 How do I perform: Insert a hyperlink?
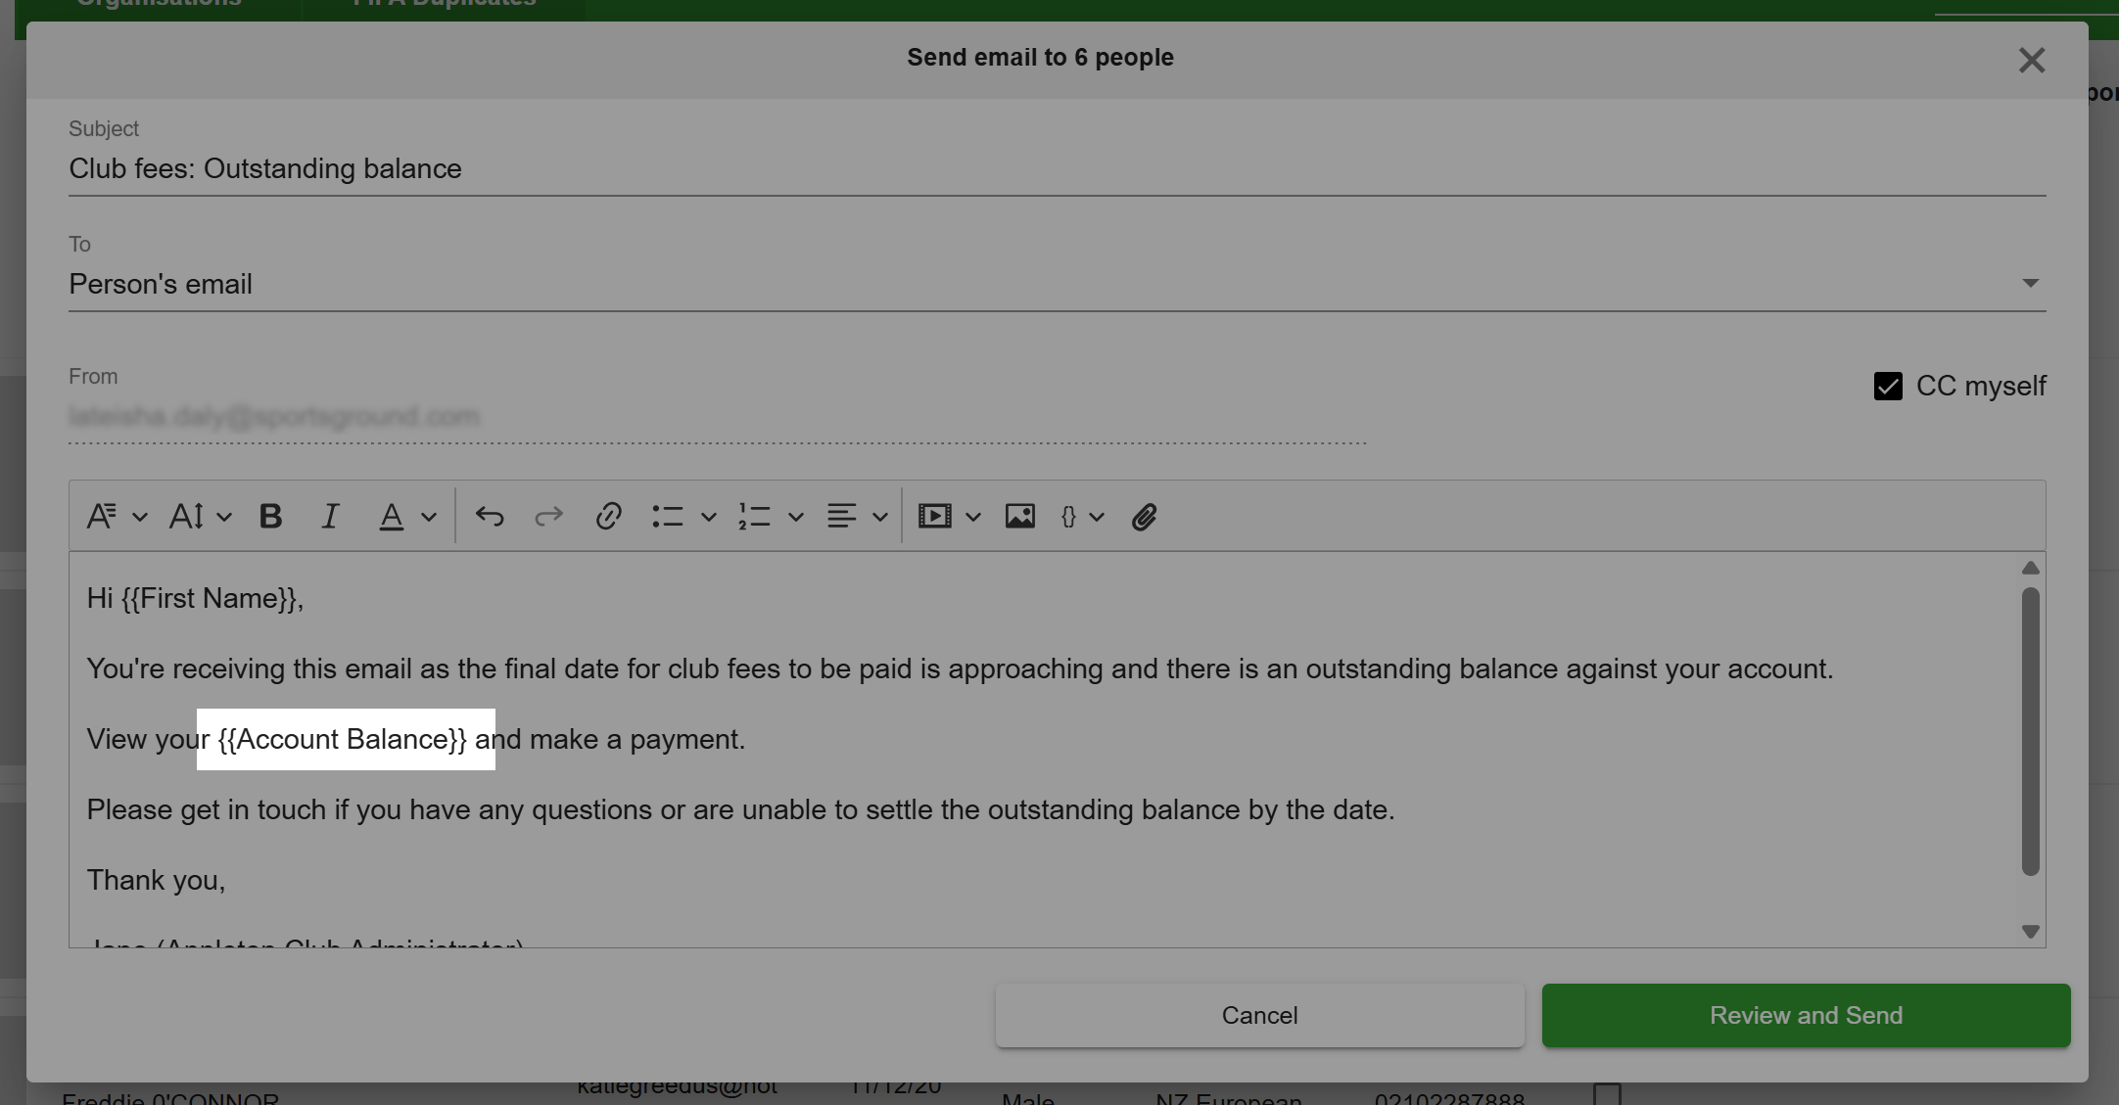click(x=608, y=516)
